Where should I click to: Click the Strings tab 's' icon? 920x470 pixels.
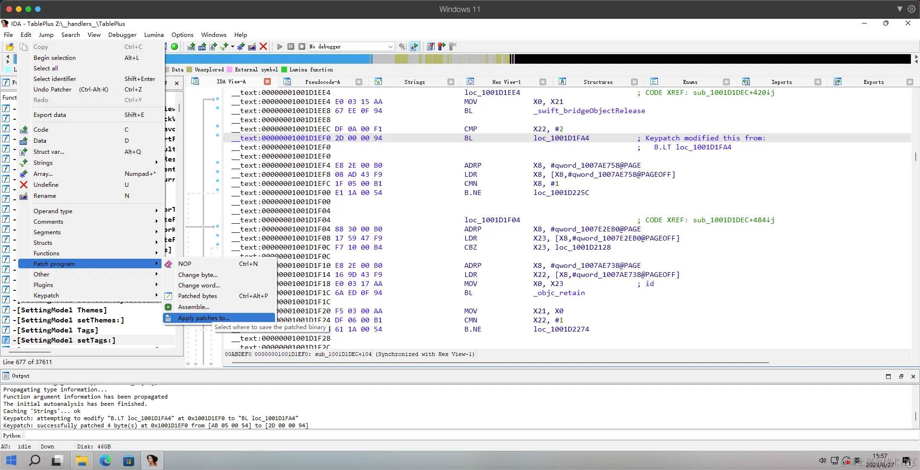pos(378,81)
